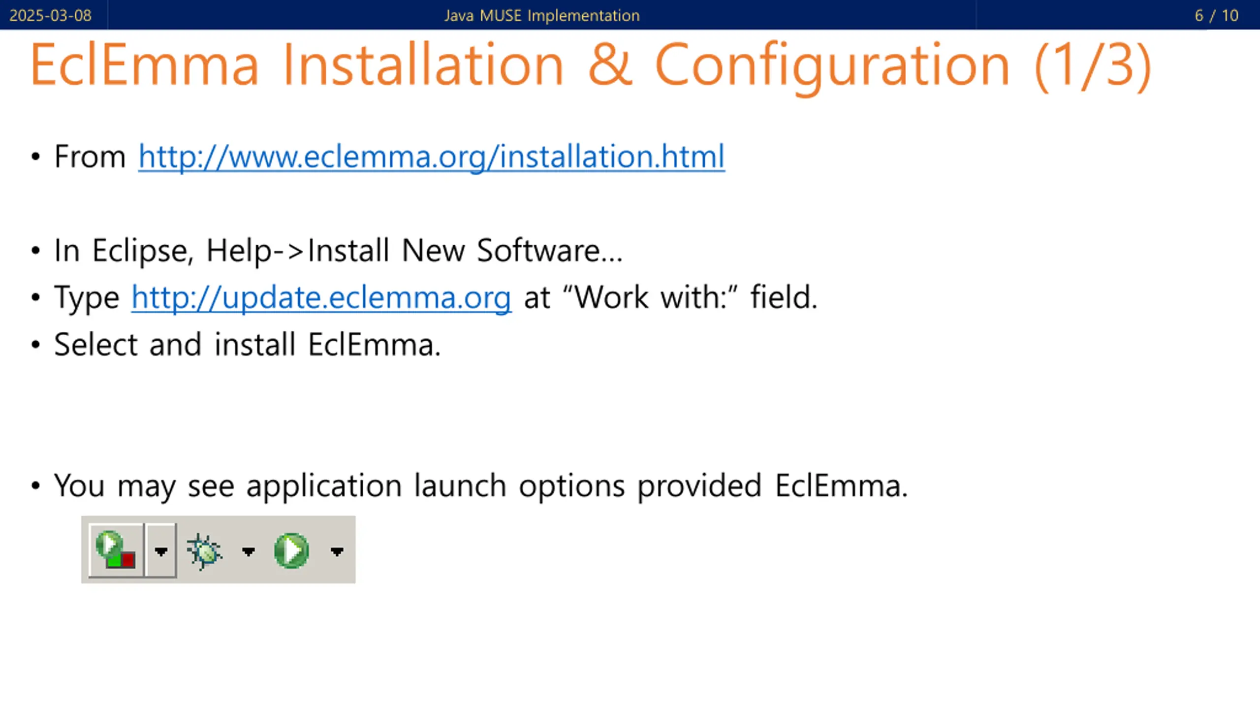Expand the Debug dropdown arrow

[249, 552]
